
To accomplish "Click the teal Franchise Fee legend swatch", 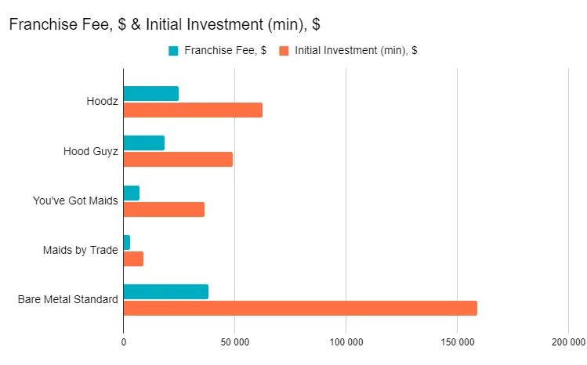I will 173,51.
